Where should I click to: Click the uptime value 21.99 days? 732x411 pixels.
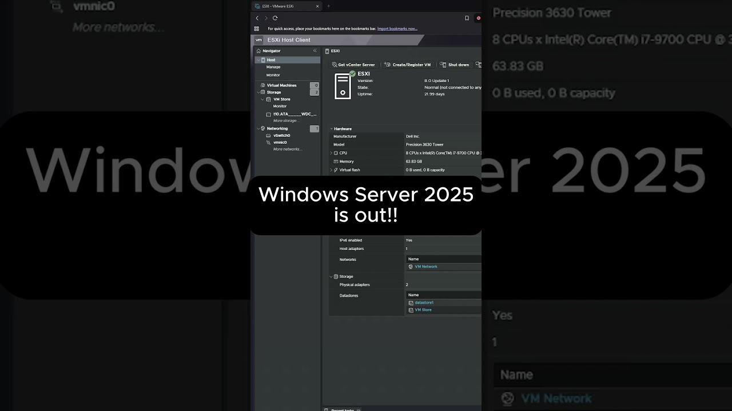[x=435, y=94]
